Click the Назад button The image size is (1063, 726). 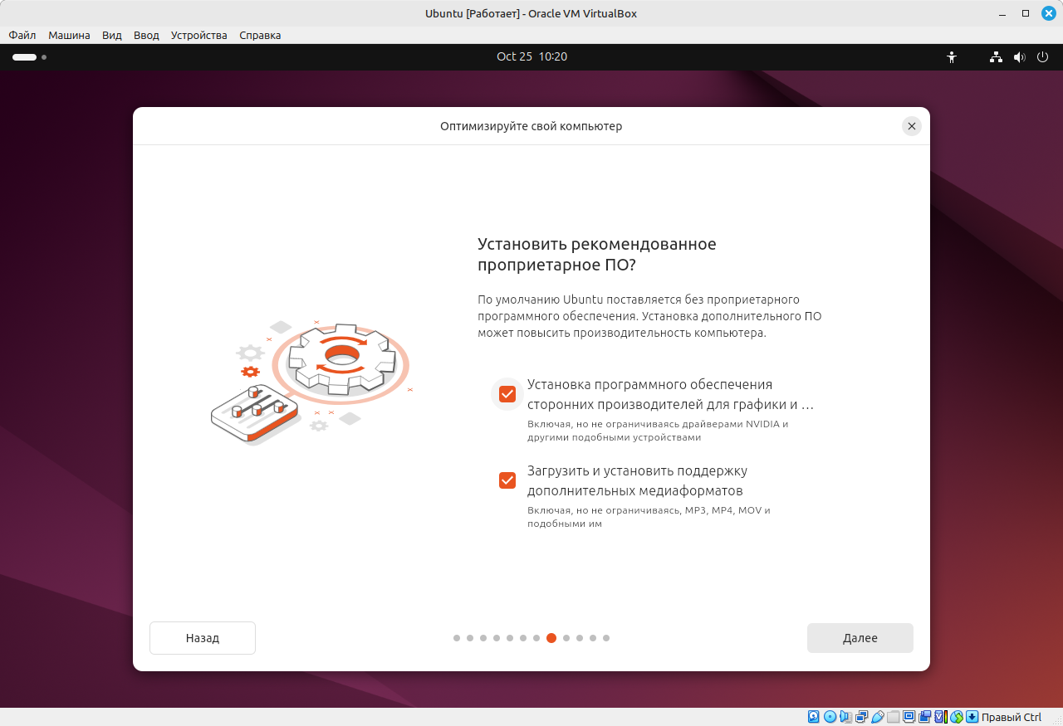tap(203, 638)
